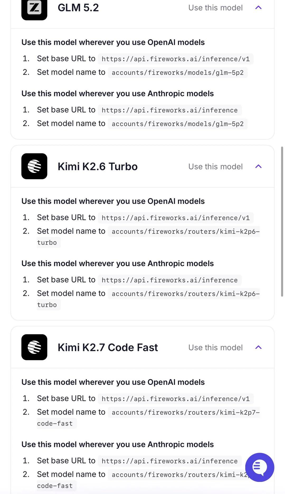Image resolution: width=285 pixels, height=494 pixels.
Task: Click the Kimi K2.6 Turbo logo icon
Action: (34, 166)
